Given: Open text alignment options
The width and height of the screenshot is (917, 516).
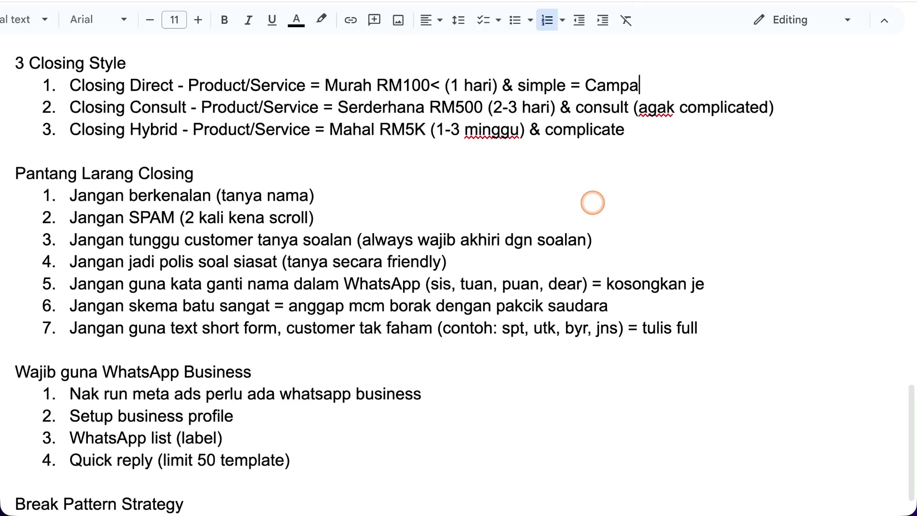Looking at the screenshot, I should point(426,20).
